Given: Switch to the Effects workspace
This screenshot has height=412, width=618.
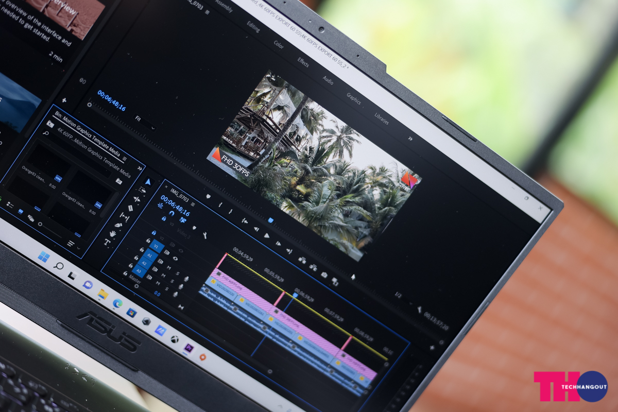Looking at the screenshot, I should coord(303,62).
